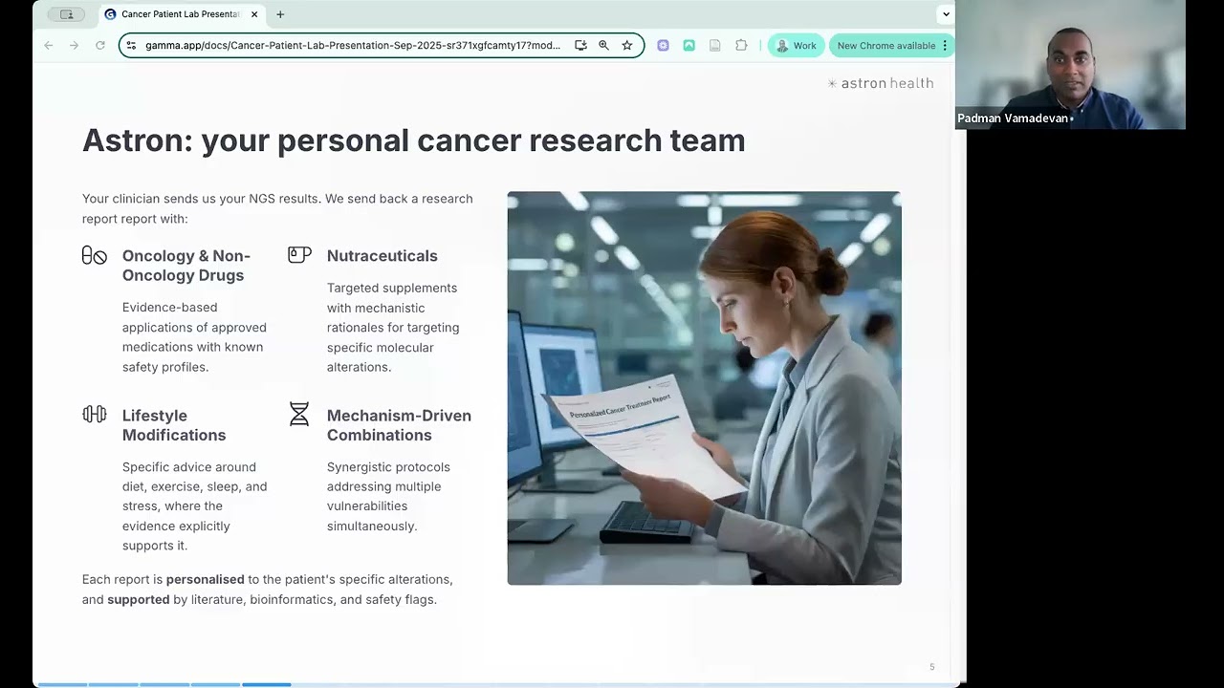Click the astron health logo
Screen dimensions: 1224x688
click(881, 83)
